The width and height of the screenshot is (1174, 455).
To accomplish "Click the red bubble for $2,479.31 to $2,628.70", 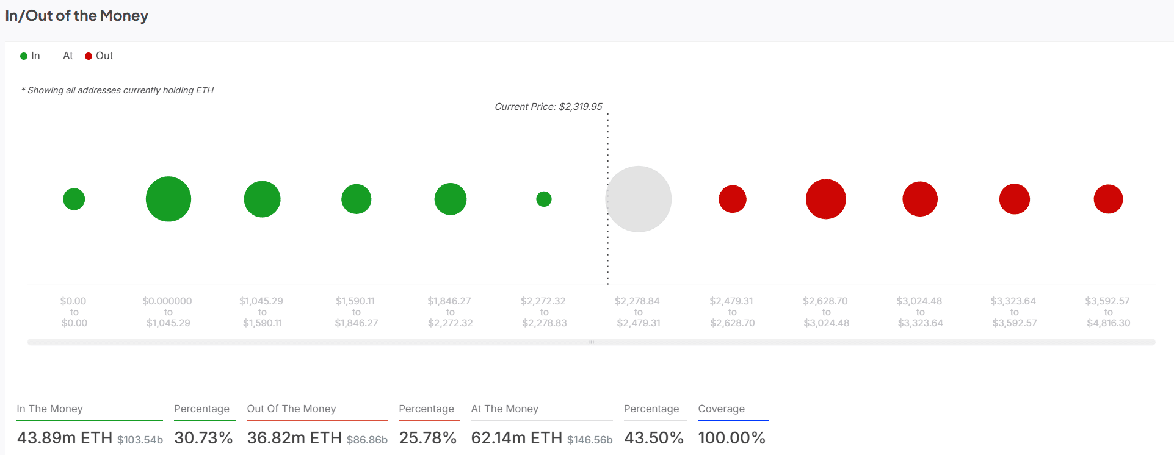I will click(x=733, y=199).
